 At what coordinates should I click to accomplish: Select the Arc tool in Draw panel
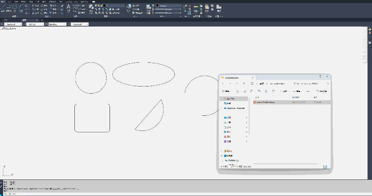coord(21,8)
